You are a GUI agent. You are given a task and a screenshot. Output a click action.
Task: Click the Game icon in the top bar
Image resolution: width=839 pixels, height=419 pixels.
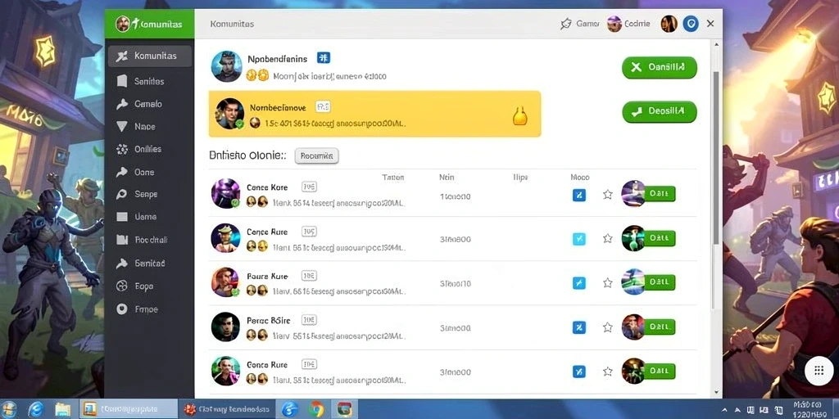pos(566,24)
